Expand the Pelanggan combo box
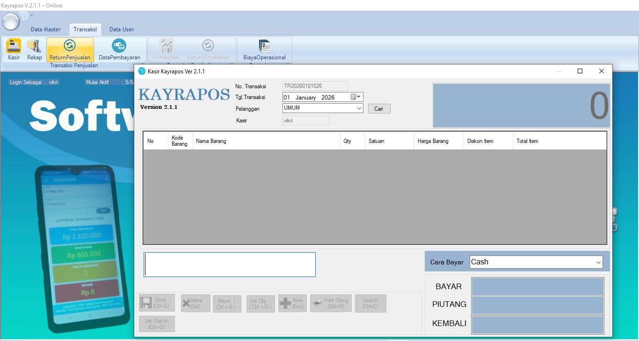639x341 pixels. 359,108
